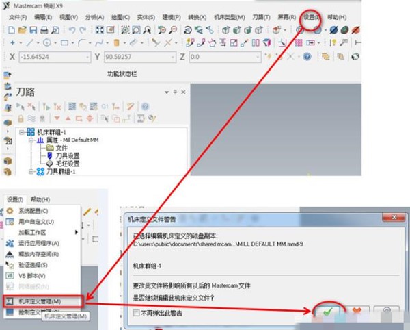Click the blue help icon beside Z field
Viewport: 410px width, 330px height.
coord(307,56)
